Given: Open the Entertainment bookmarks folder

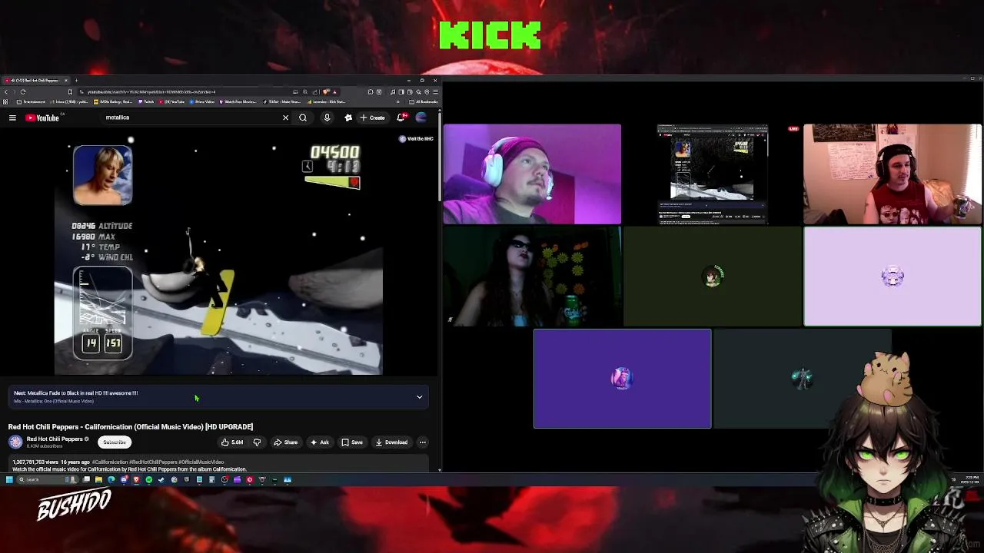Looking at the screenshot, I should click(31, 101).
